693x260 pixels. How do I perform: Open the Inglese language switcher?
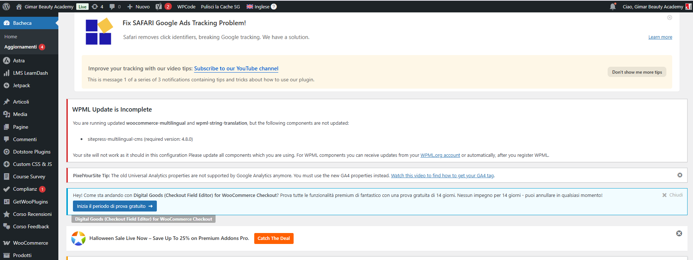(258, 7)
